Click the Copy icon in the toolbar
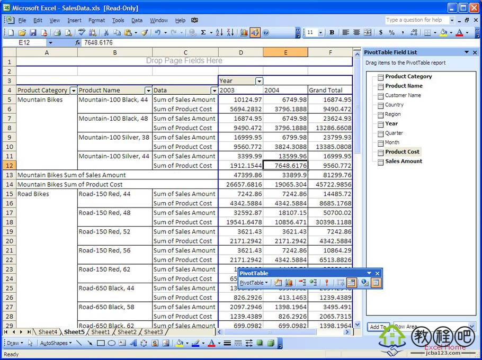This screenshot has width=482, height=360. 117,32
